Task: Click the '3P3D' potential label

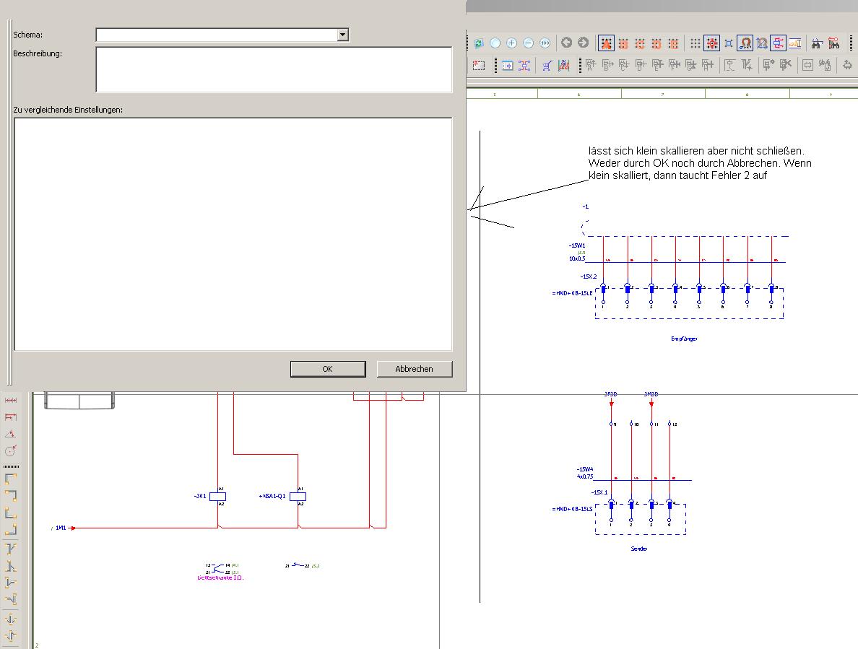Action: click(611, 394)
